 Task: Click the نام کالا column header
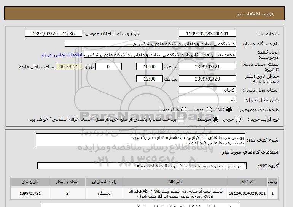(x=175, y=182)
